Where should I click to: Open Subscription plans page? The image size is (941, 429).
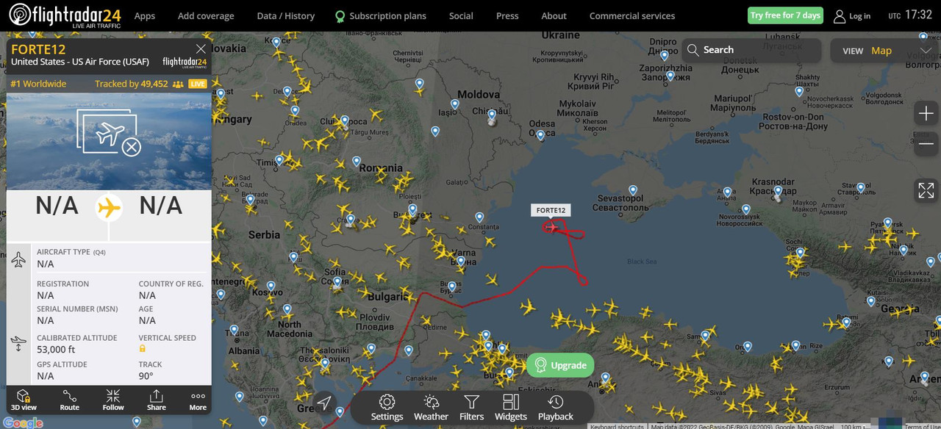pyautogui.click(x=380, y=15)
